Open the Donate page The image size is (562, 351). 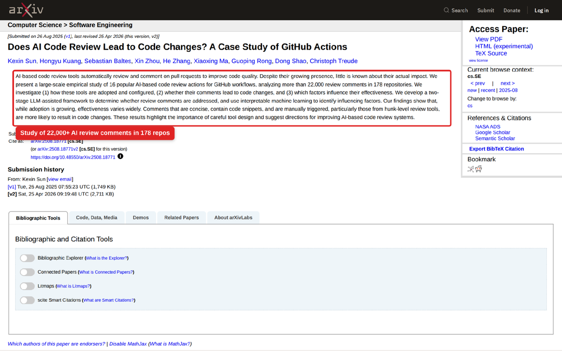click(512, 10)
